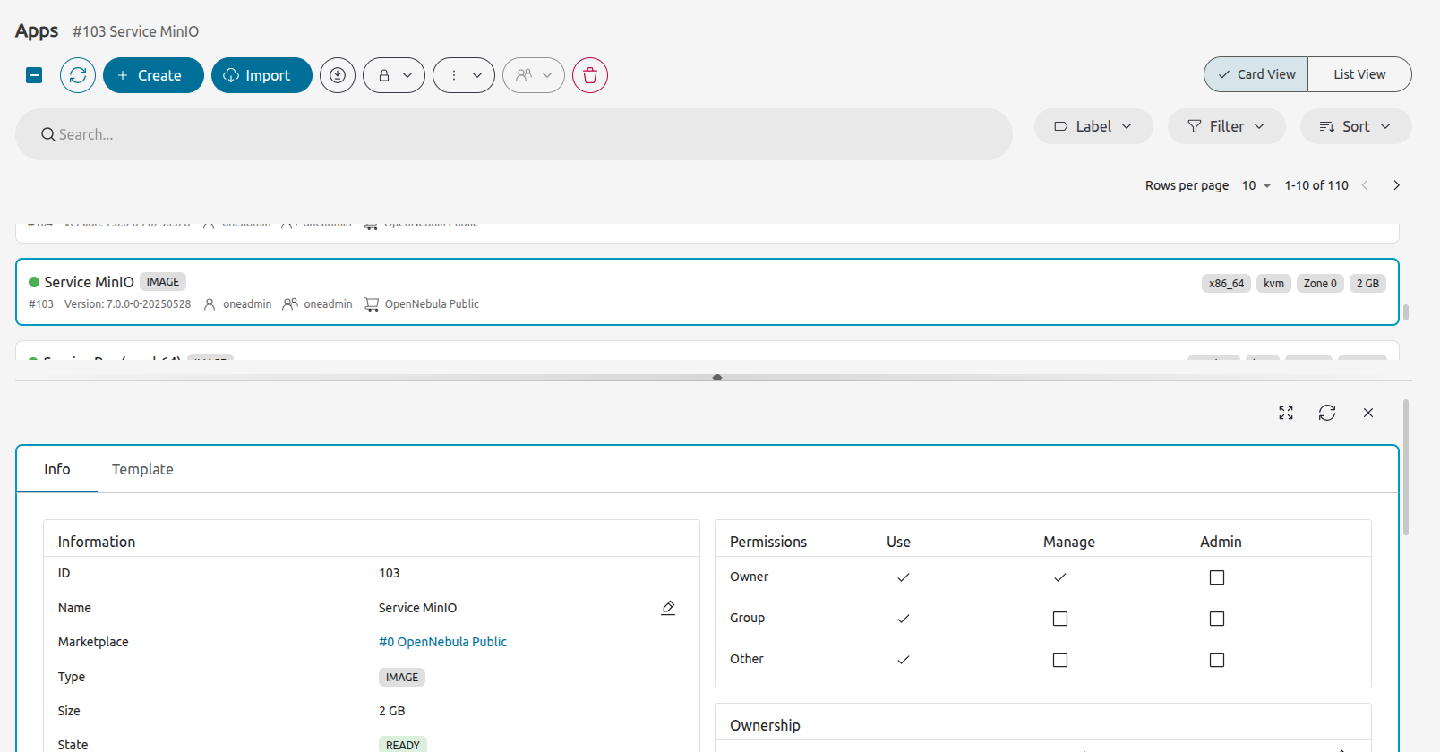Switch to the Template tab
The width and height of the screenshot is (1440, 752).
[x=142, y=469]
